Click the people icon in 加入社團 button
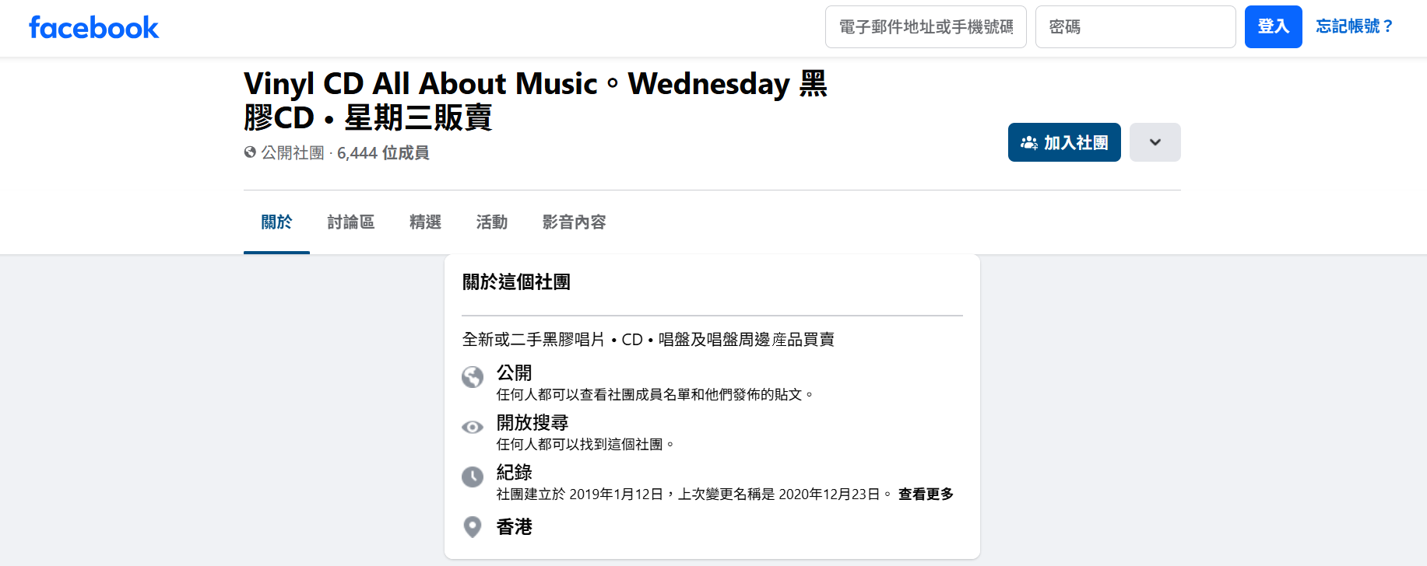 pos(1029,143)
